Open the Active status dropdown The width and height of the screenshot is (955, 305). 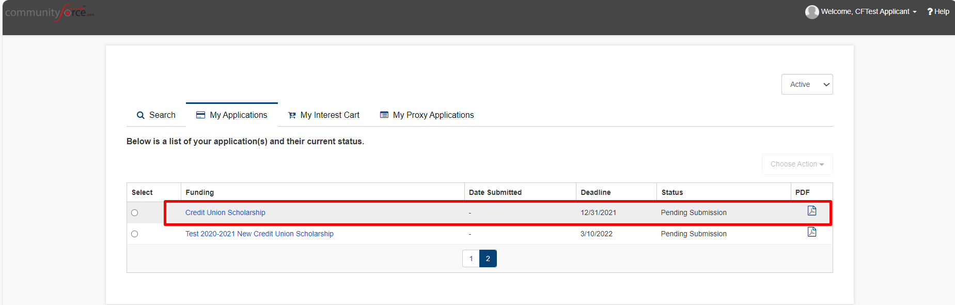coord(807,84)
